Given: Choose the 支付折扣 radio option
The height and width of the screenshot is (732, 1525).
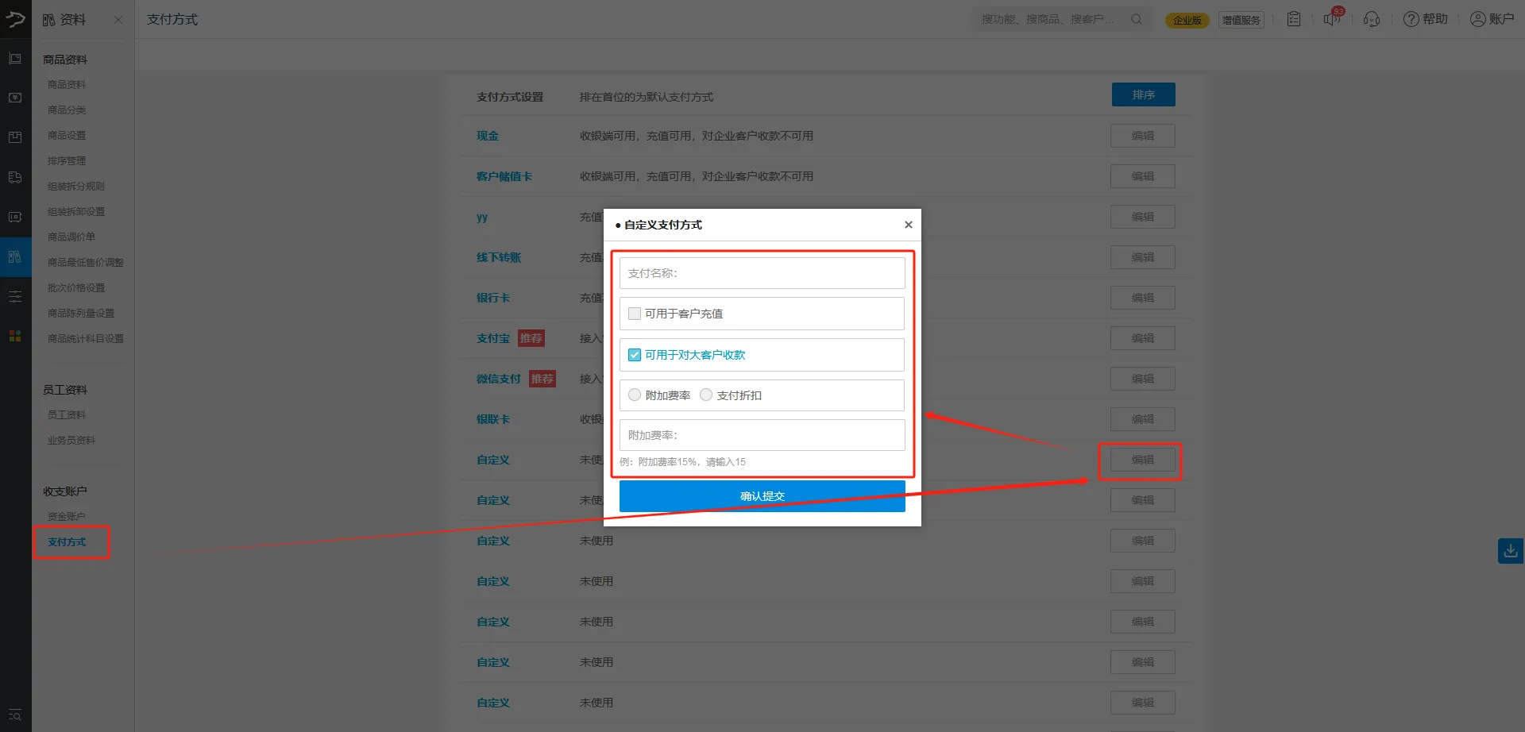Looking at the screenshot, I should pyautogui.click(x=706, y=395).
